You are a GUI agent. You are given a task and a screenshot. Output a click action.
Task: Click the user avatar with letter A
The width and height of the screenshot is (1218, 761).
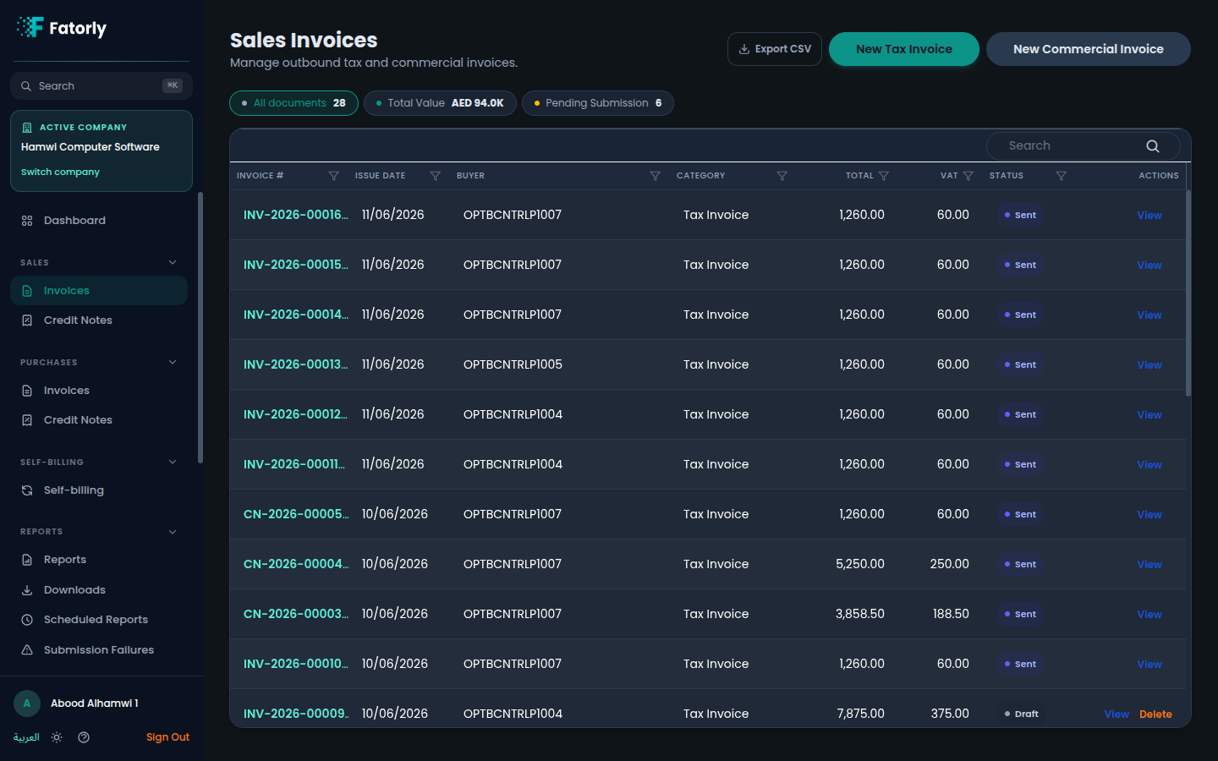pos(27,704)
